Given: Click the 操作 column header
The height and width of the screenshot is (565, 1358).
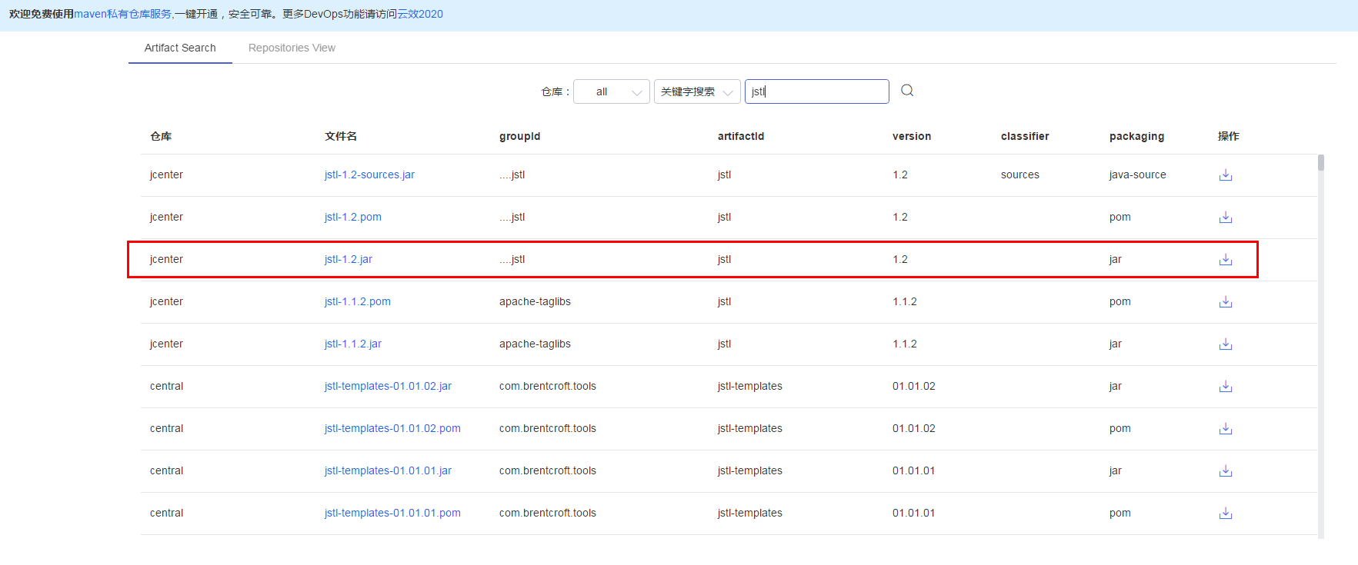Looking at the screenshot, I should 1229,136.
